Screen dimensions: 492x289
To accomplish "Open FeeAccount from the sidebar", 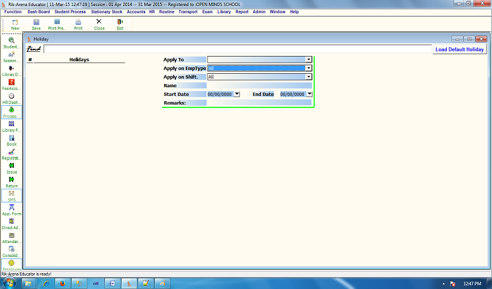I will (11, 85).
